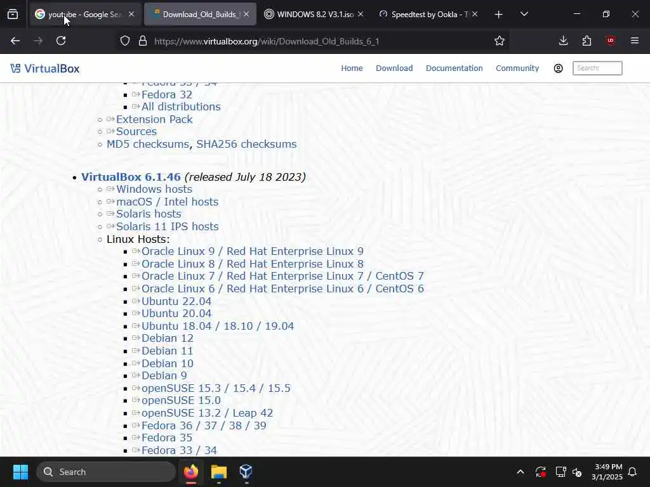Open the SHA256 checksums link

click(x=247, y=144)
